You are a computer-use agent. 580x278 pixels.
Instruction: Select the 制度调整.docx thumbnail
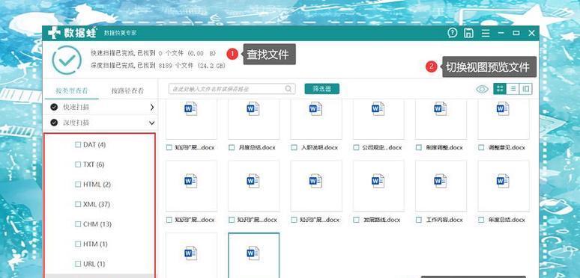pyautogui.click(x=441, y=119)
